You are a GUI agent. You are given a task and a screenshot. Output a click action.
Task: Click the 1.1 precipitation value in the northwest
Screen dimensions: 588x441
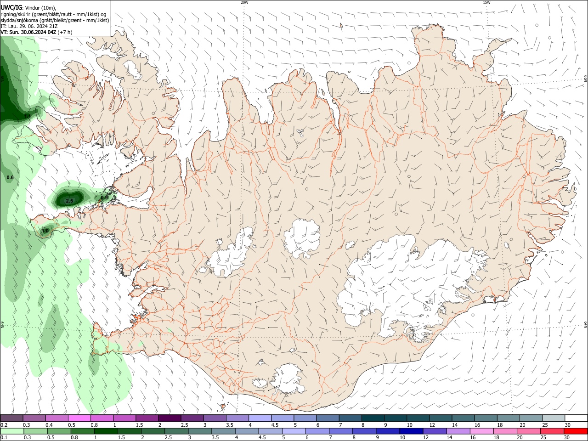27,116
